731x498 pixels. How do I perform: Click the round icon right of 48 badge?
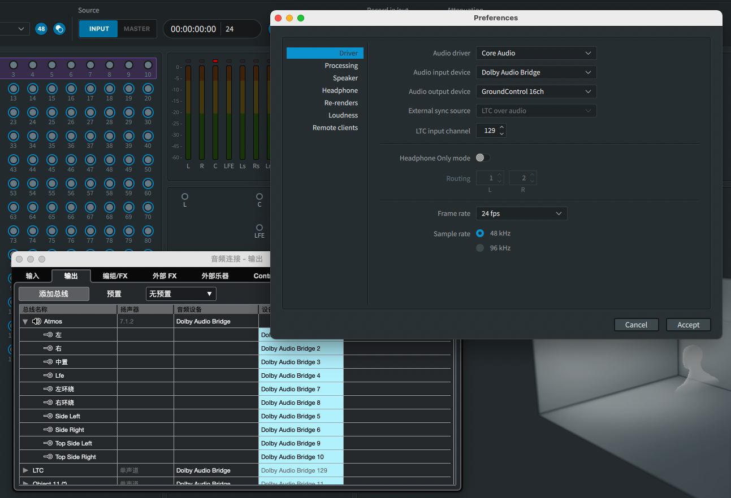pyautogui.click(x=59, y=29)
